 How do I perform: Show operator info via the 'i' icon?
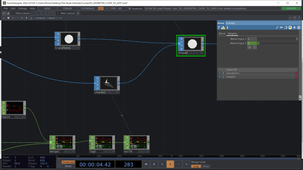[228, 28]
